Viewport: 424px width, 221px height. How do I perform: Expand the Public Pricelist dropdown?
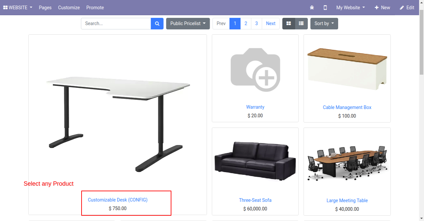[188, 23]
